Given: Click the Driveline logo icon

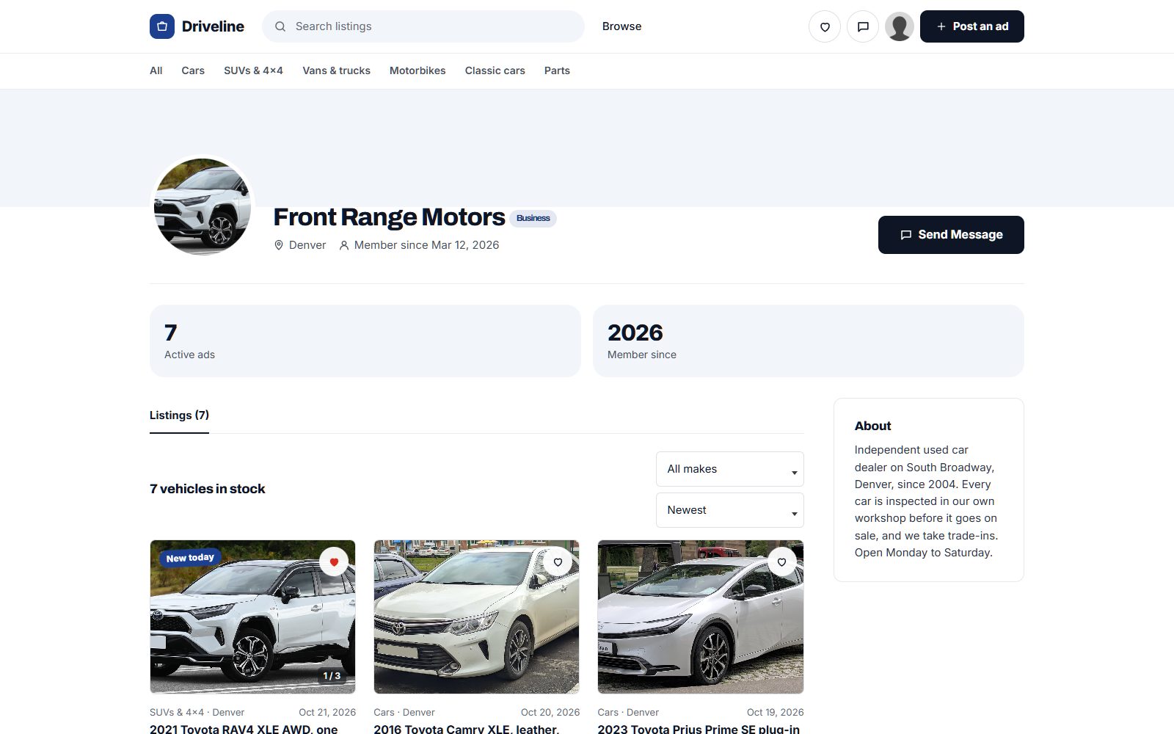Looking at the screenshot, I should point(162,26).
